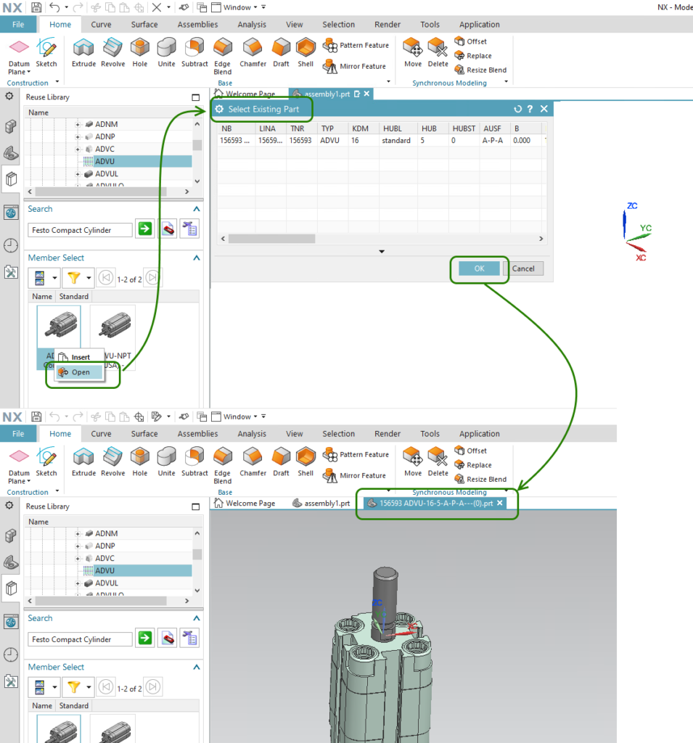Open the File menu in top window
The image size is (693, 743).
click(x=18, y=25)
